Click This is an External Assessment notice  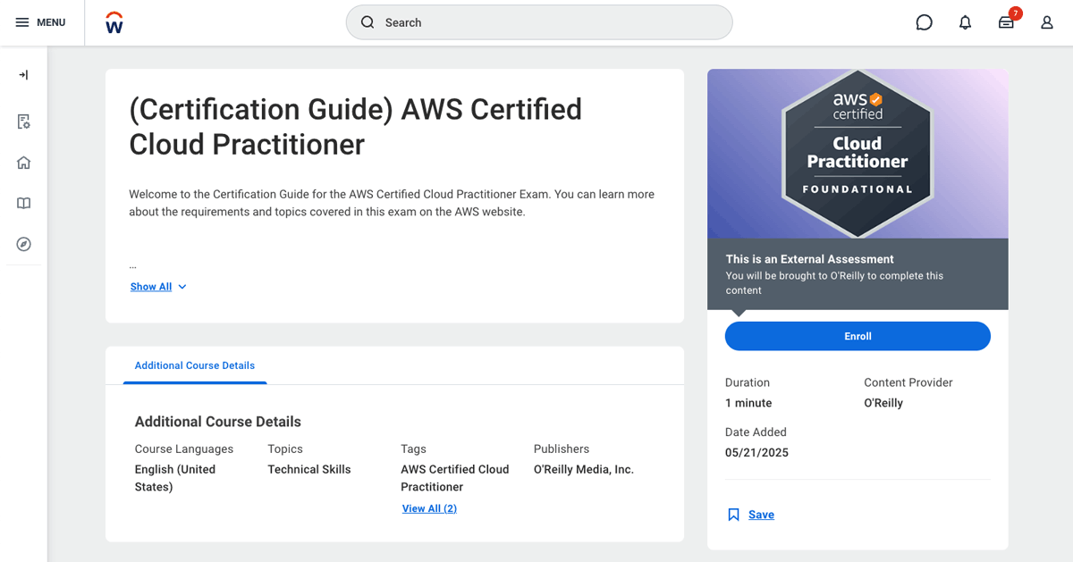point(858,274)
